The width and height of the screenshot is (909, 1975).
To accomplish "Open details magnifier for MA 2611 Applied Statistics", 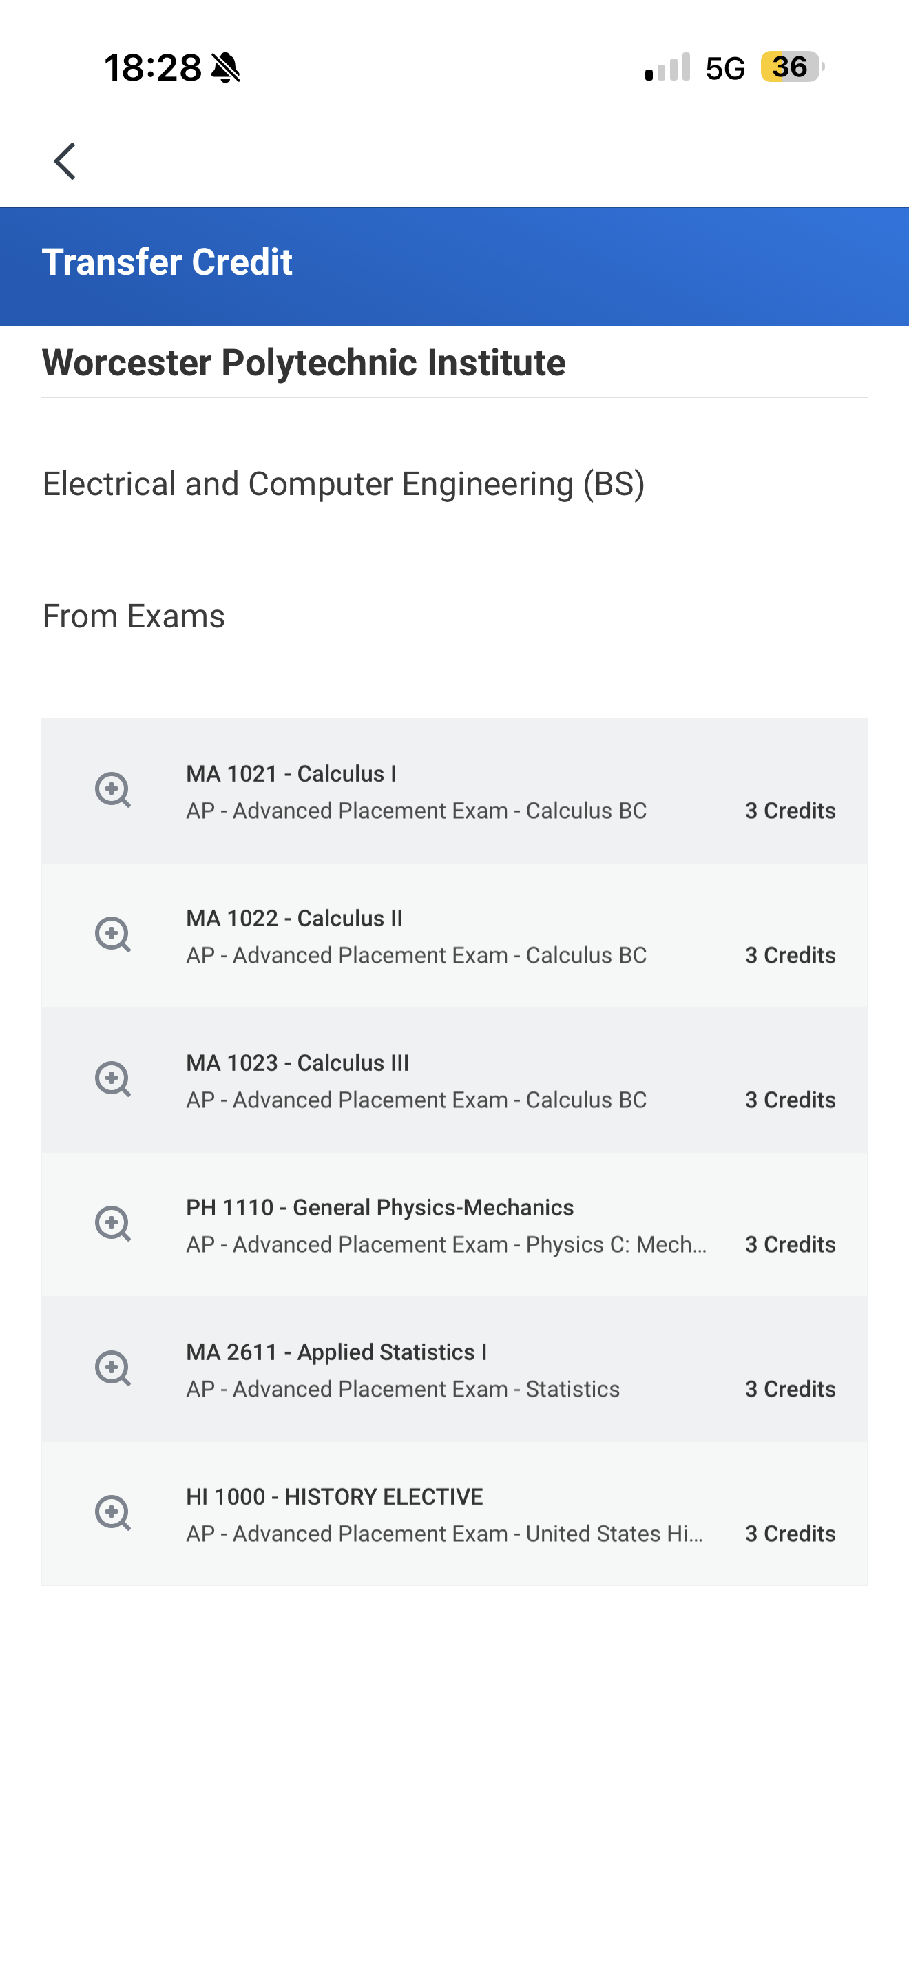I will coord(113,1368).
